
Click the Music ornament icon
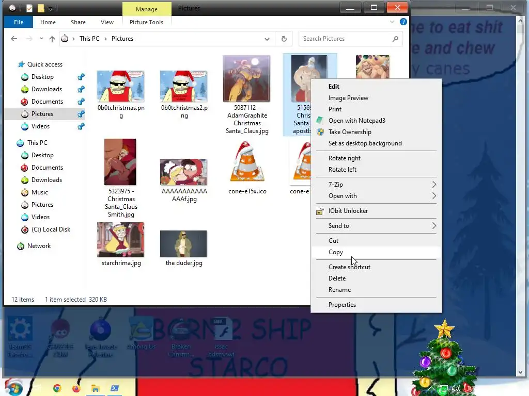point(25,193)
